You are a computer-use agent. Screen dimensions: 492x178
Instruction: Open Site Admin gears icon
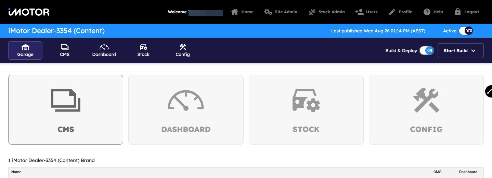[268, 12]
